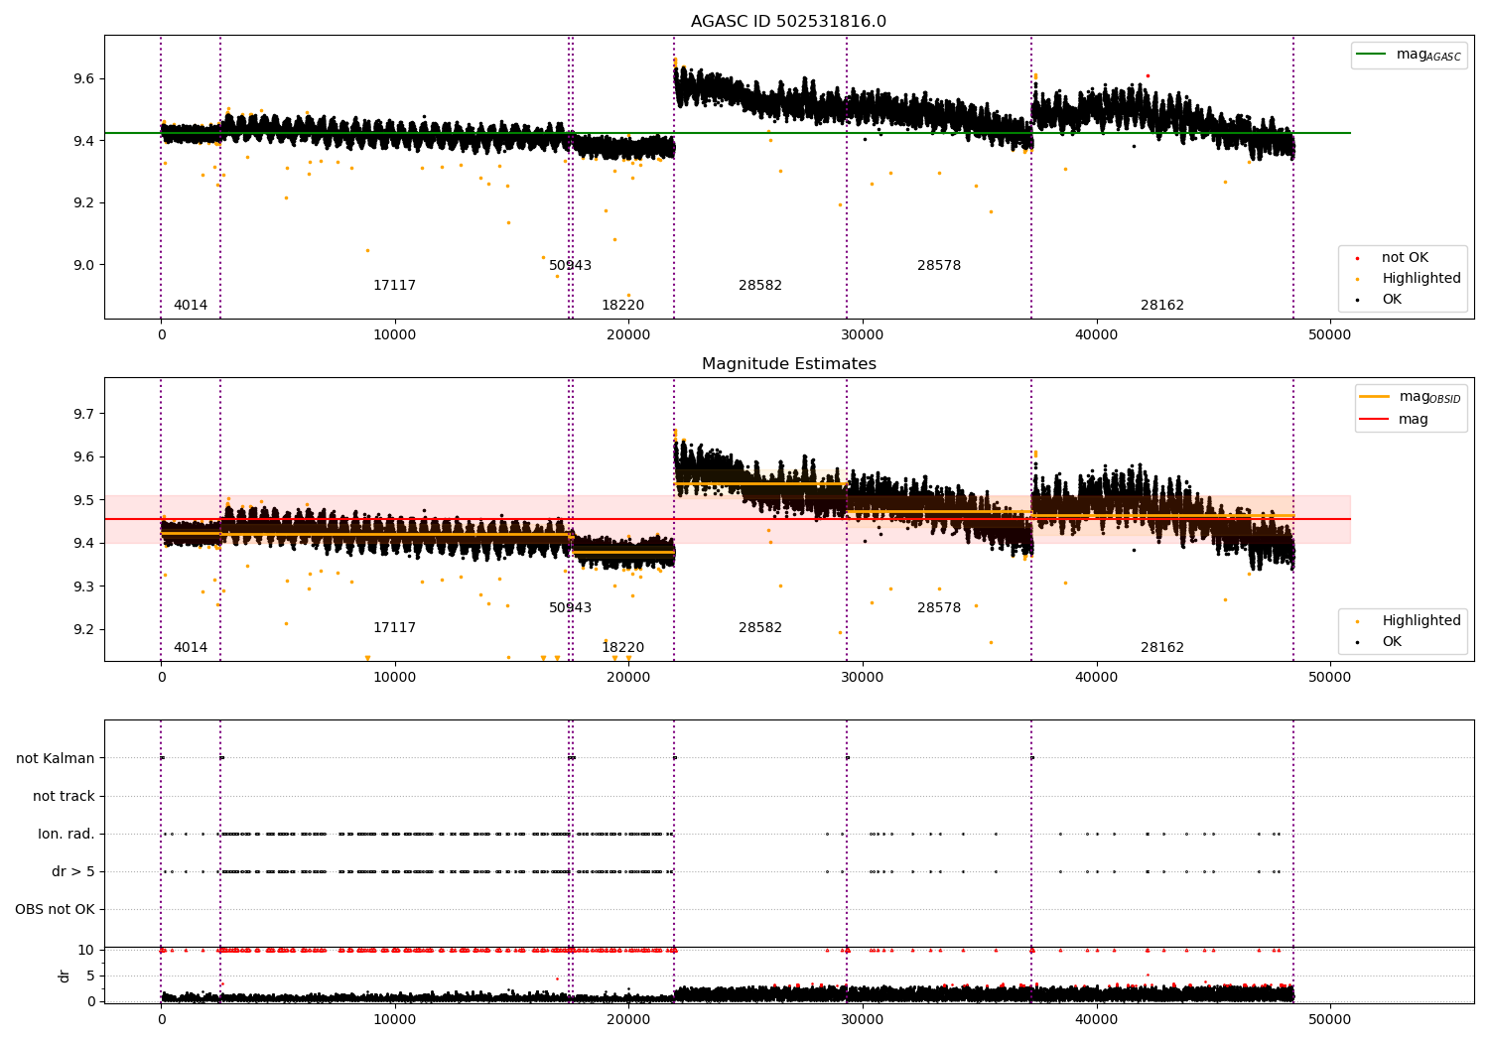The height and width of the screenshot is (1042, 1489).
Task: Click the 'Ion. rad.' row label
Action: (67, 835)
